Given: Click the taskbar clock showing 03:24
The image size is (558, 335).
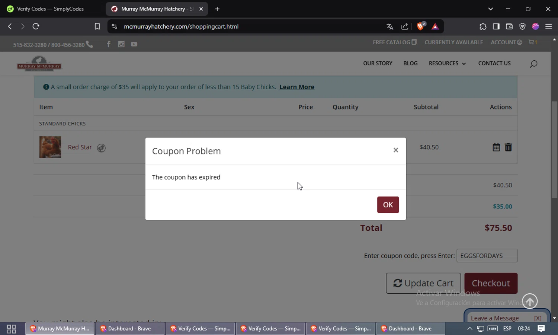Looking at the screenshot, I should click(524, 329).
